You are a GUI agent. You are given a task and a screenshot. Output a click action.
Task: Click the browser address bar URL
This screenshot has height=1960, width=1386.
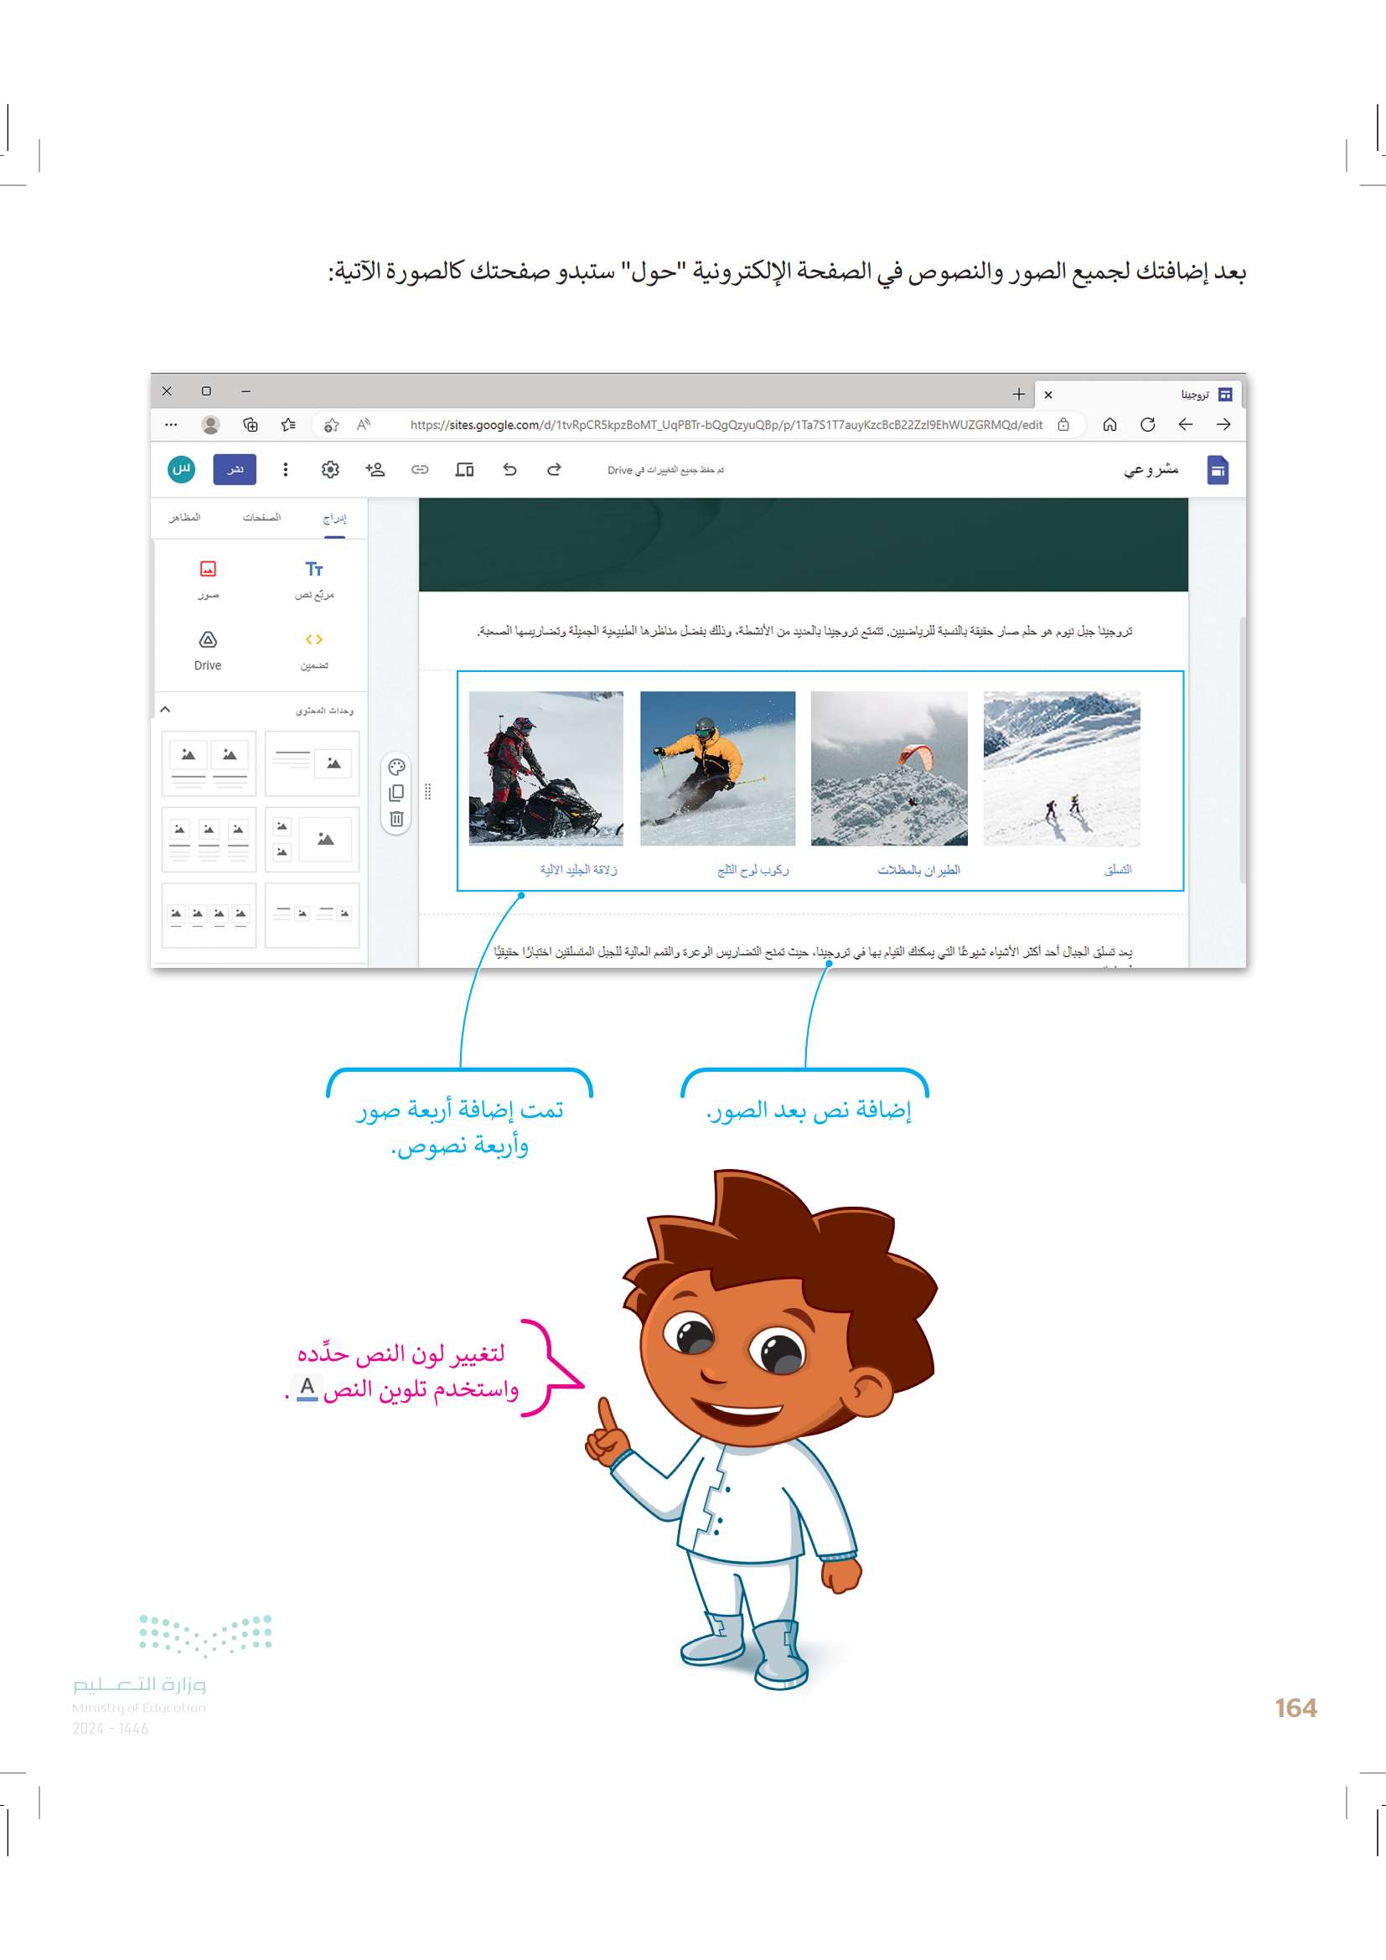[x=726, y=425]
